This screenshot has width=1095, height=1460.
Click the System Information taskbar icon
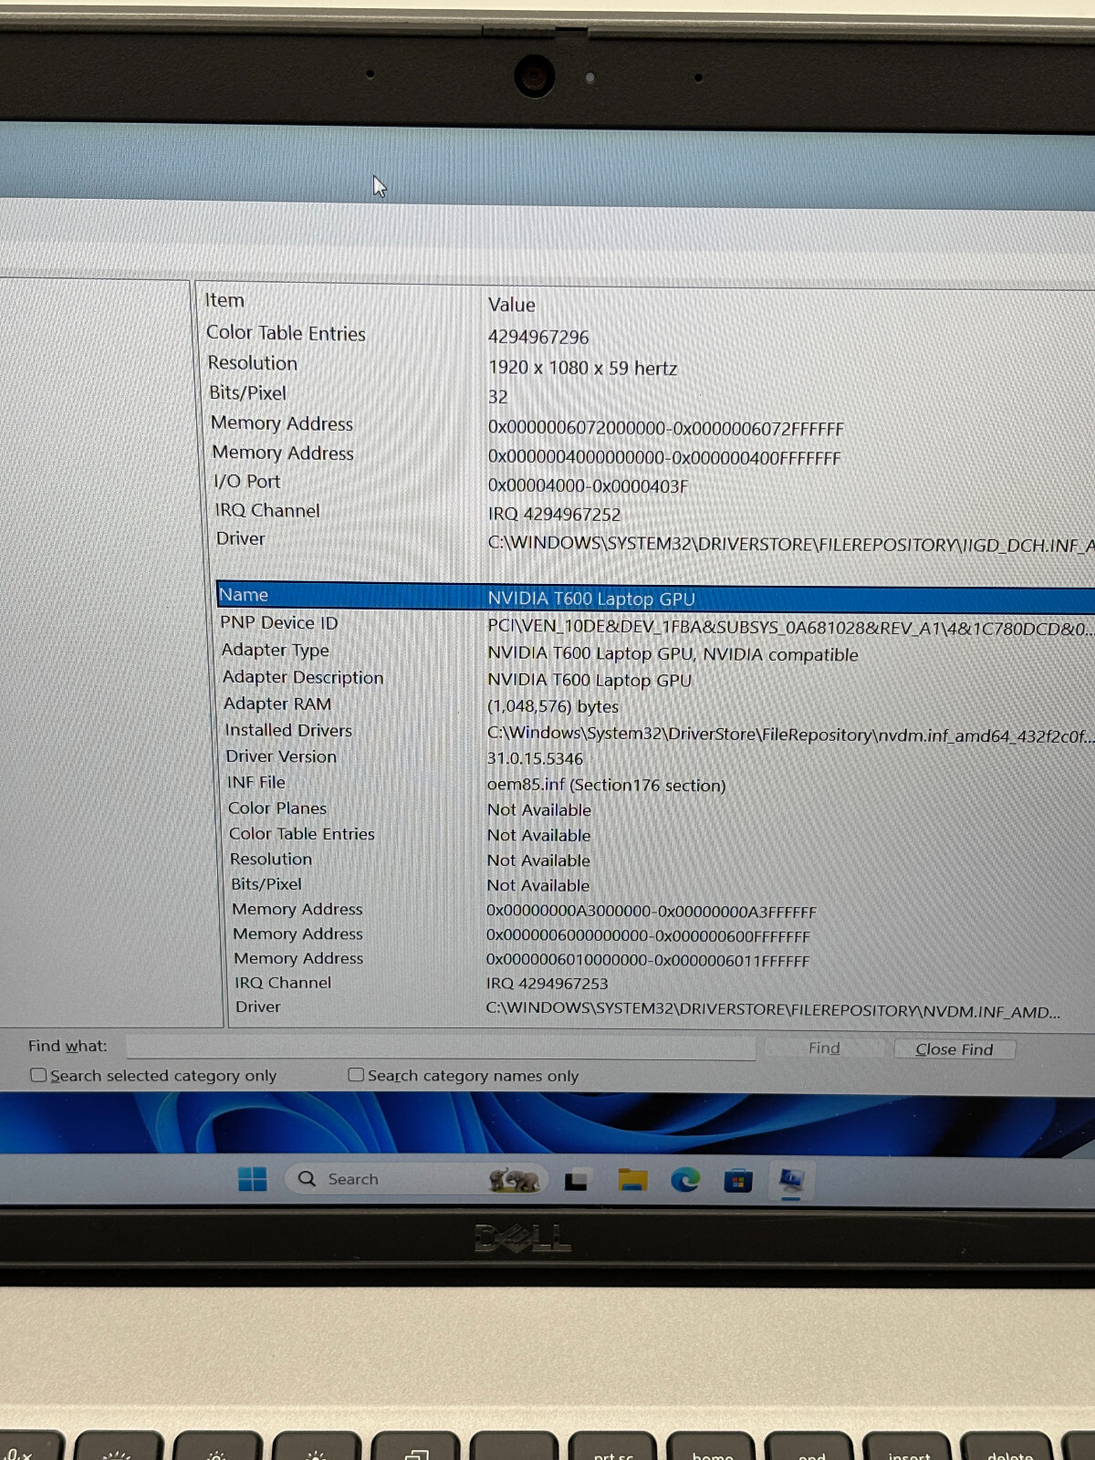[x=791, y=1182]
